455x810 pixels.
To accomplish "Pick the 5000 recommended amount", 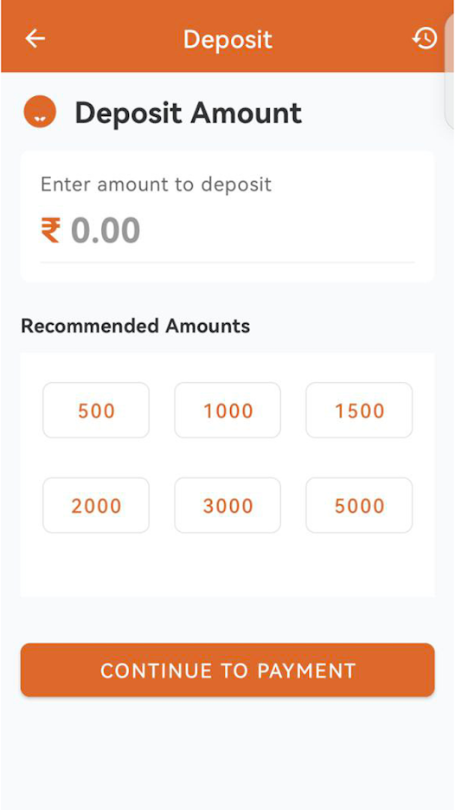I will click(359, 505).
